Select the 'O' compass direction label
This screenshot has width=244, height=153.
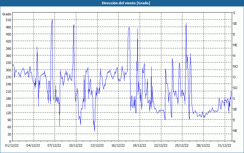(x=234, y=77)
